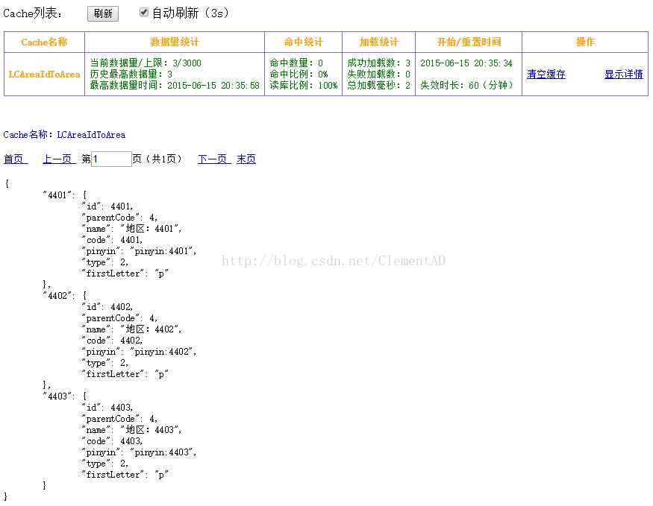Select the "code": 4401 line
The height and width of the screenshot is (506, 653).
tap(113, 240)
